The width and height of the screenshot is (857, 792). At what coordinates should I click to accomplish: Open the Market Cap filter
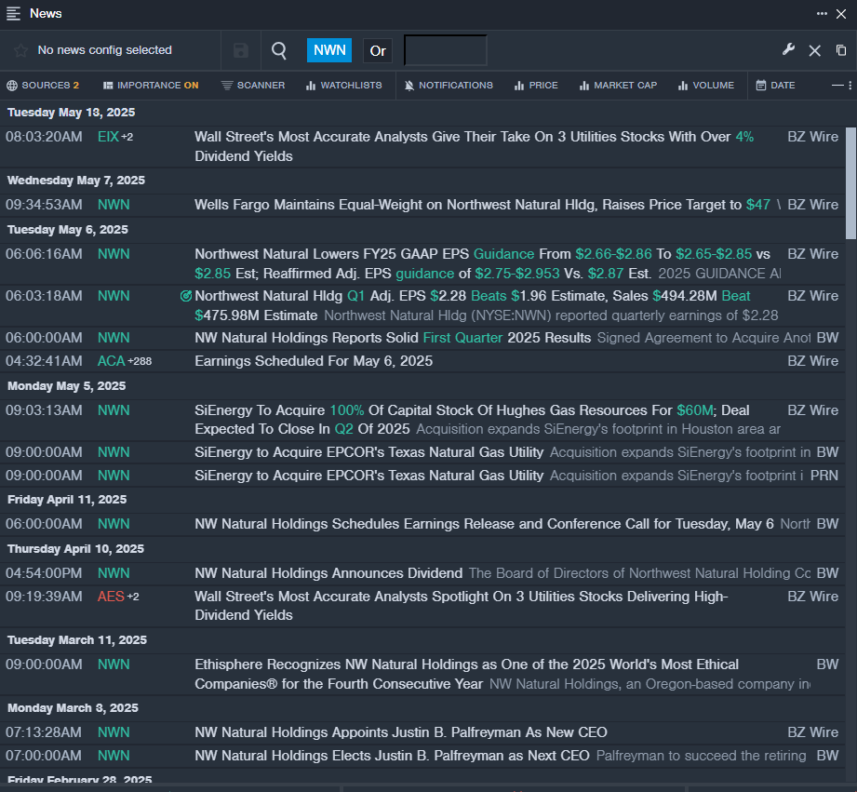[x=618, y=86]
